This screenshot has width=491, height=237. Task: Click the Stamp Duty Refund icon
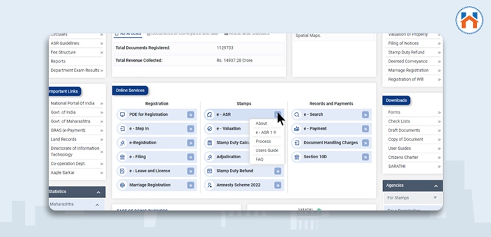tap(210, 171)
